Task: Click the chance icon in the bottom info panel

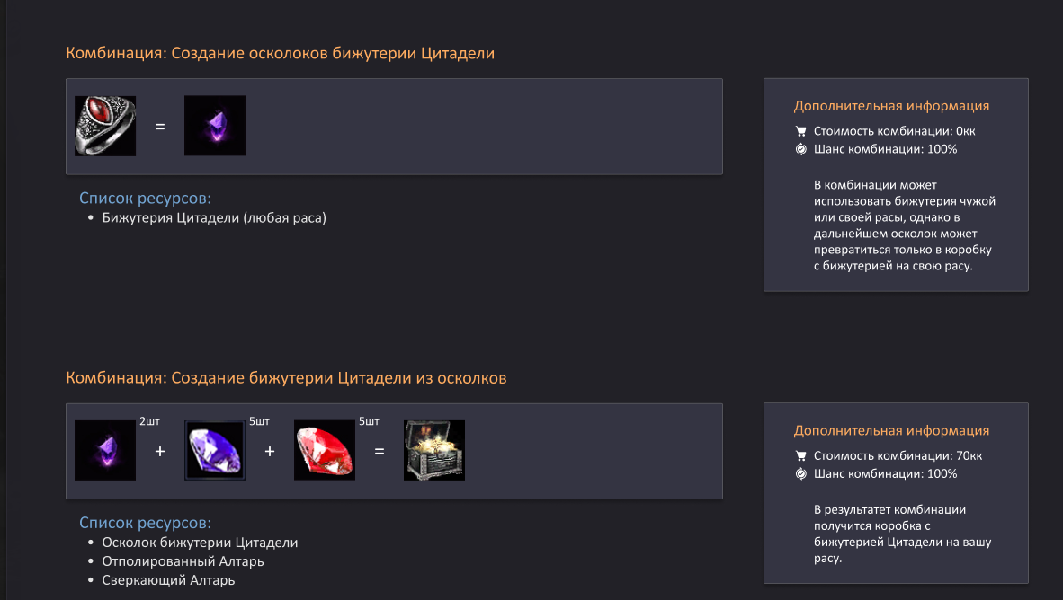Action: [x=800, y=474]
